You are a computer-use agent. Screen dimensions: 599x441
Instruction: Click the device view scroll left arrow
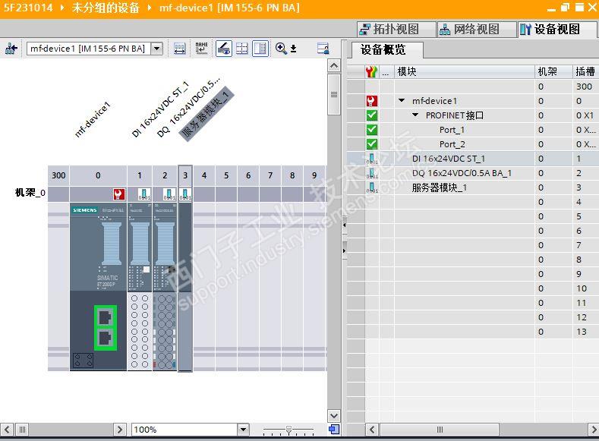8,430
